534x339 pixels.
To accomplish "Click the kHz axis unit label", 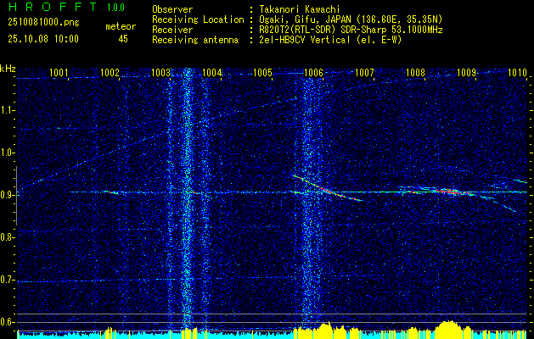I will pos(8,69).
